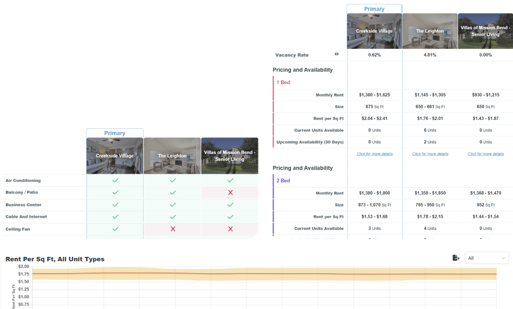Image resolution: width=513 pixels, height=309 pixels.
Task: Click Villas of Mission Bend thumbnail in amenities table
Action: click(230, 156)
